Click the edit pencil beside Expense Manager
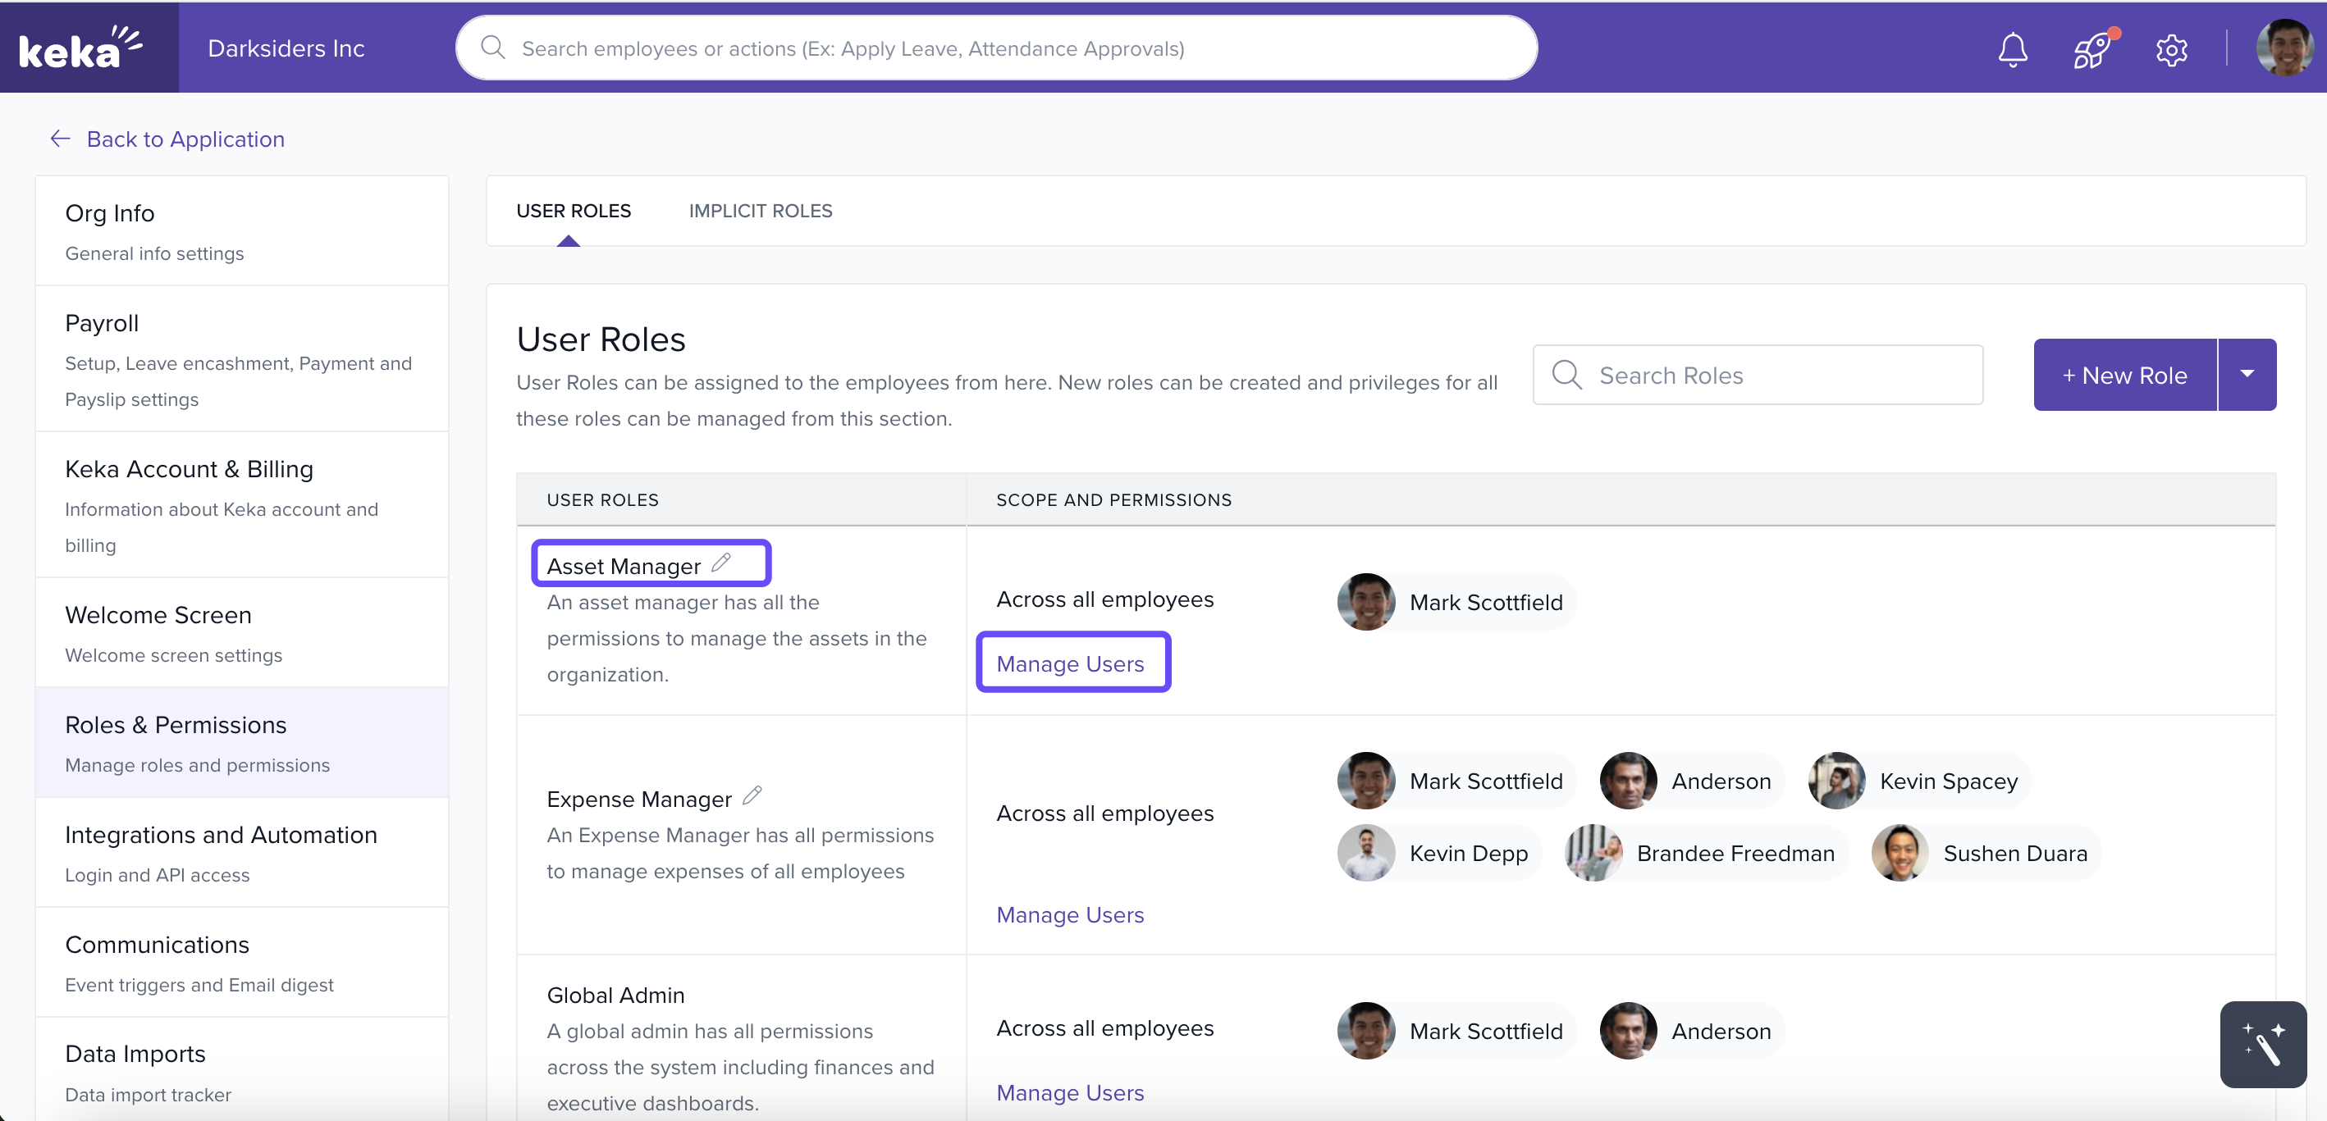This screenshot has height=1121, width=2327. tap(752, 796)
